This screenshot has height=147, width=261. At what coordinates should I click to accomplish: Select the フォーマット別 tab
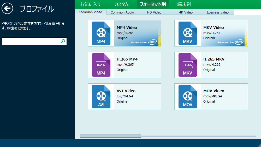(x=153, y=4)
